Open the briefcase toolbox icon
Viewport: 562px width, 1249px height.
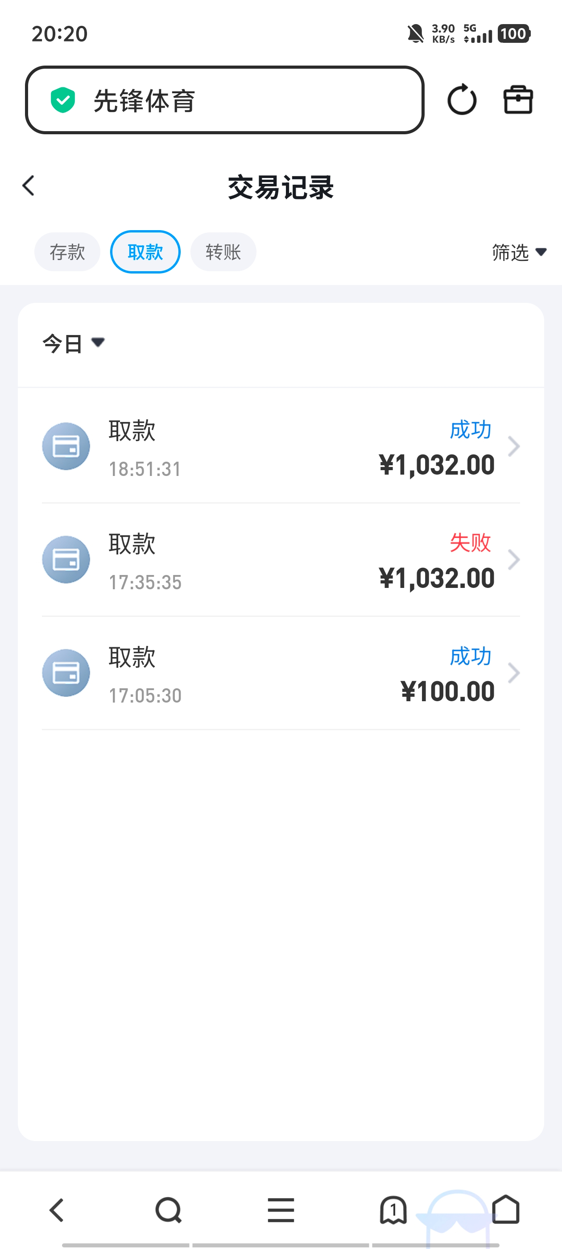coord(518,100)
